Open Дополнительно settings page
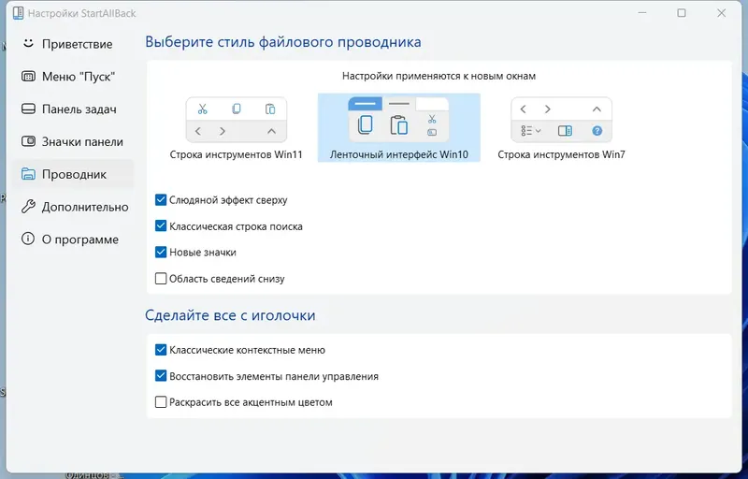The width and height of the screenshot is (748, 479). [x=73, y=207]
